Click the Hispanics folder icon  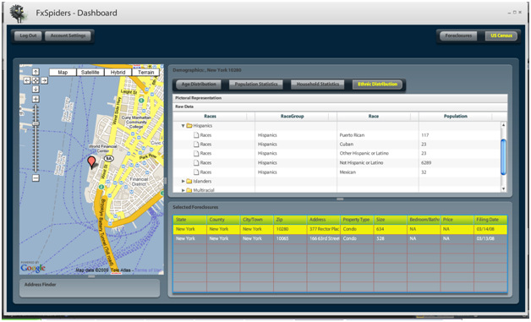tap(189, 126)
